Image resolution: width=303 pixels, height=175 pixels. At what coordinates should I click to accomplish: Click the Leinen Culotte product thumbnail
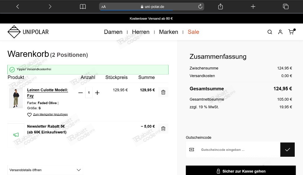click(16, 98)
